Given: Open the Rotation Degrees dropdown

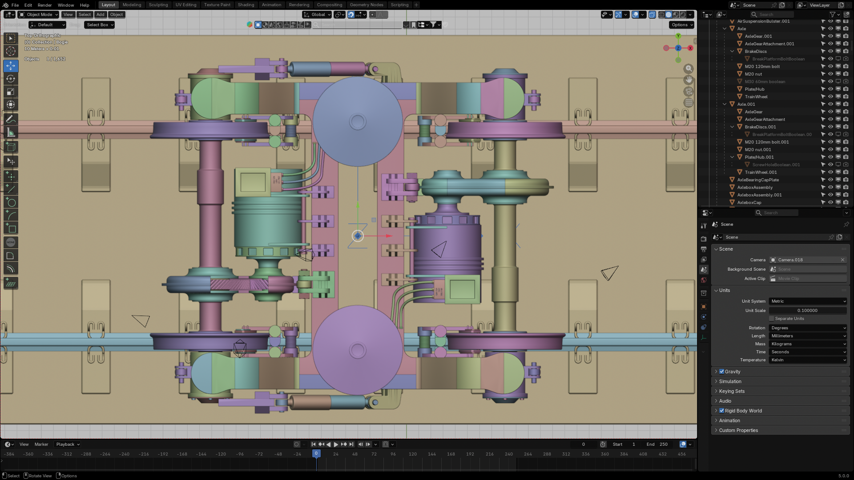Looking at the screenshot, I should (808, 328).
